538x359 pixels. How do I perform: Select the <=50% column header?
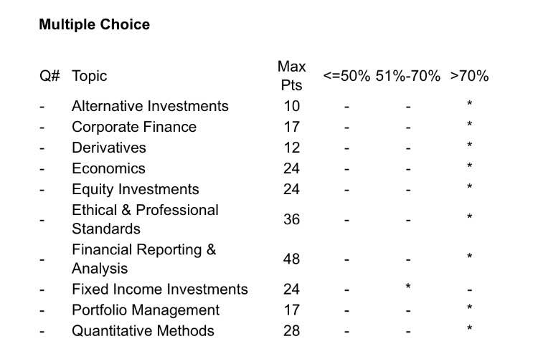pyautogui.click(x=346, y=76)
